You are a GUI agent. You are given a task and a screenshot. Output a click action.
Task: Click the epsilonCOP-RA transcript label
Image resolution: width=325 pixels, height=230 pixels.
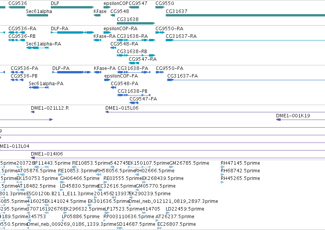(x=120, y=28)
